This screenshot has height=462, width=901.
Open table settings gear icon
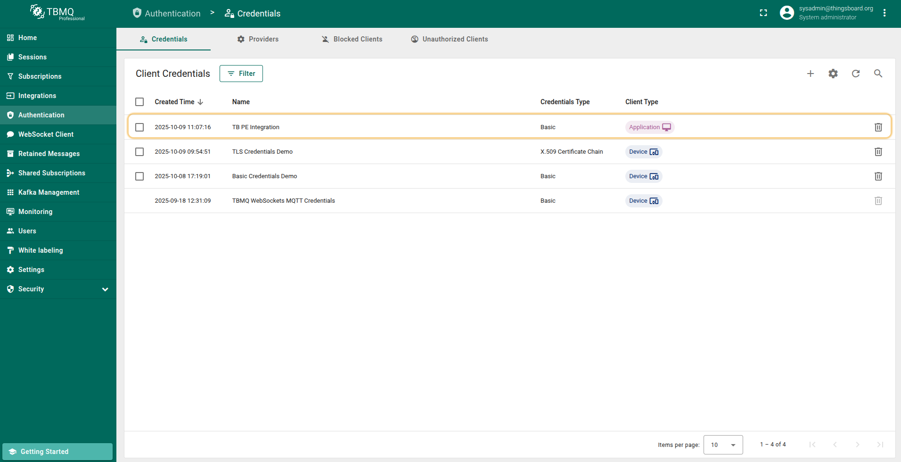(833, 74)
